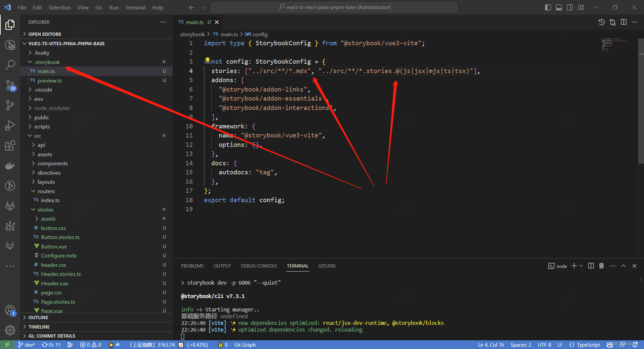Toggle the secondary side bar visibility
Viewport: 644px width, 349px height.
pos(570,7)
